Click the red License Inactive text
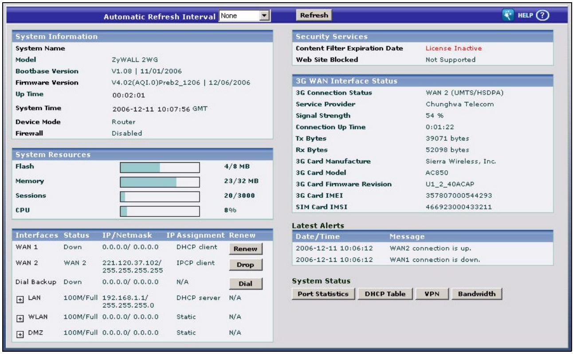573x354 pixels. tap(453, 48)
